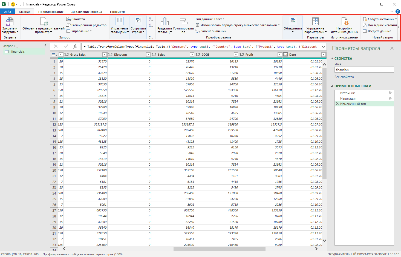
Task: Select the Источник applied step
Action: pos(364,93)
